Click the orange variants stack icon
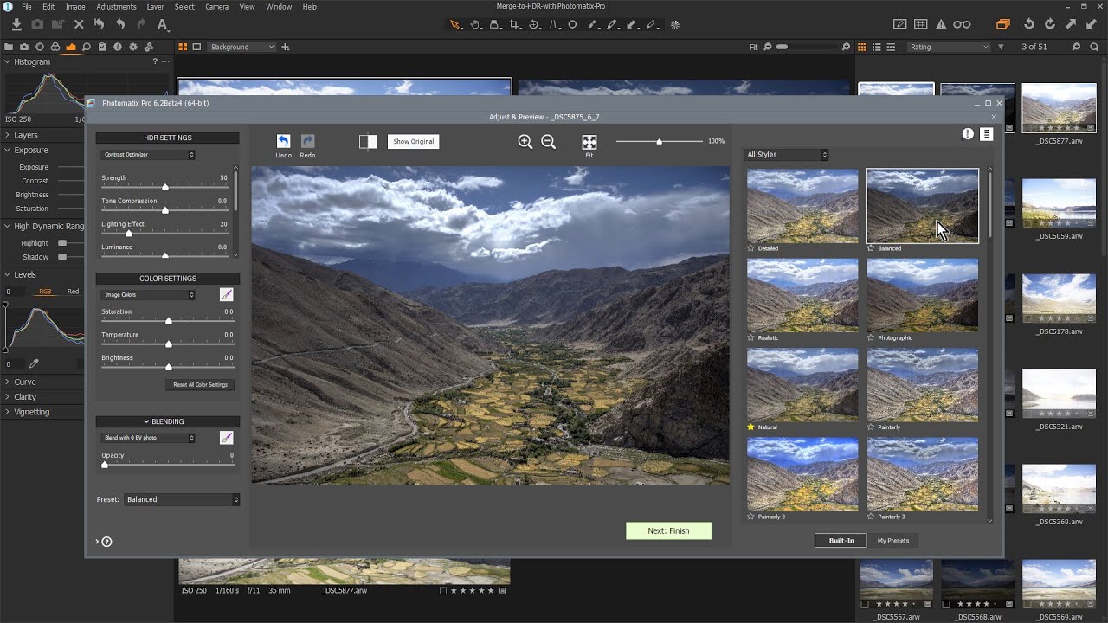 coord(1002,24)
